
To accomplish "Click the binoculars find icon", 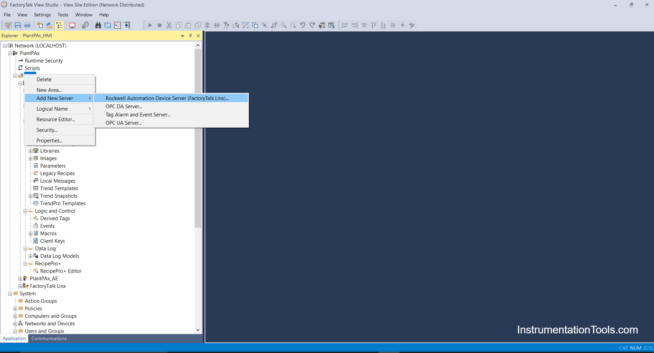I will click(98, 25).
